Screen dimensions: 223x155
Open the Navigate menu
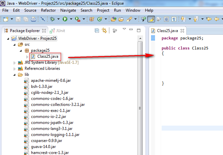click(68, 10)
